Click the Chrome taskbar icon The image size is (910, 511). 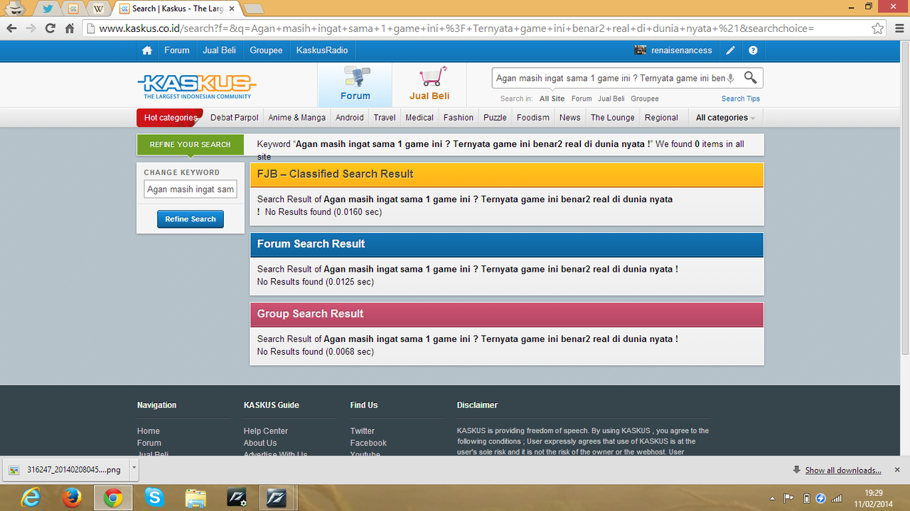point(112,498)
